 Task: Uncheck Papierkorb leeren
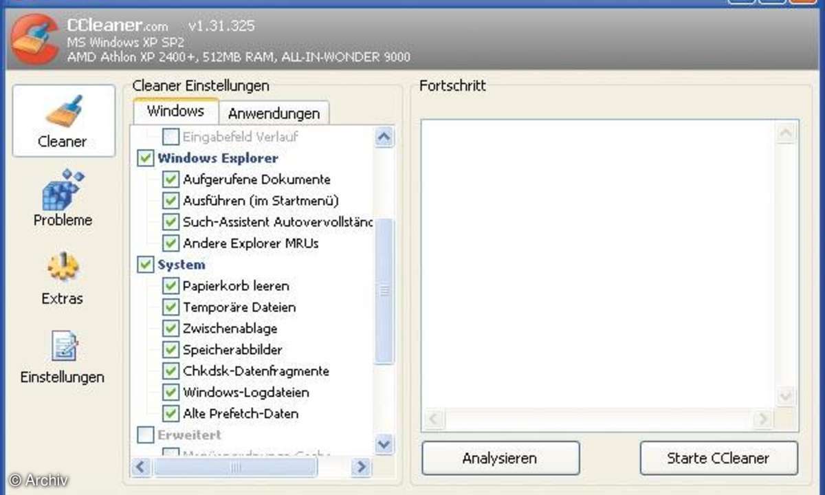170,286
